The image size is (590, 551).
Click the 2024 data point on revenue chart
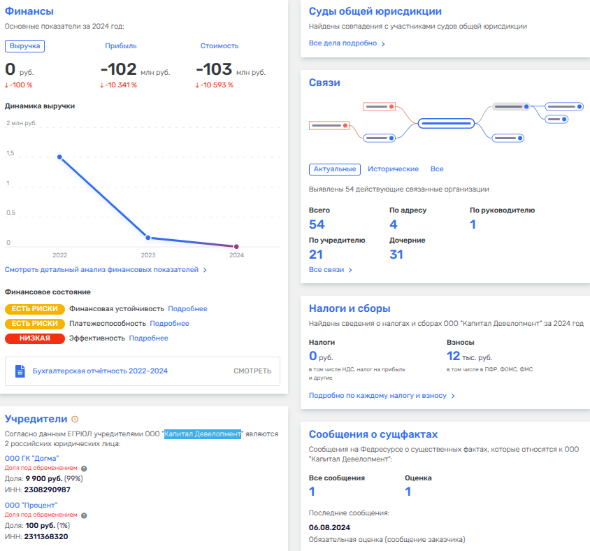(236, 247)
